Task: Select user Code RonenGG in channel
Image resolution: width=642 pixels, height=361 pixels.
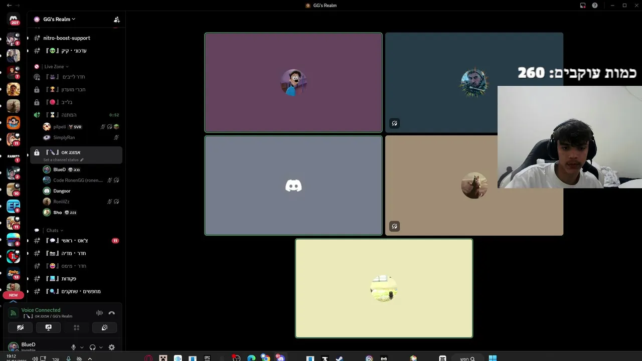Action: pos(81,180)
